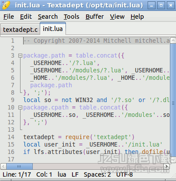Click 'lfs.attributes' on line 16
Viewport: 176px width, 181px height.
coord(58,152)
